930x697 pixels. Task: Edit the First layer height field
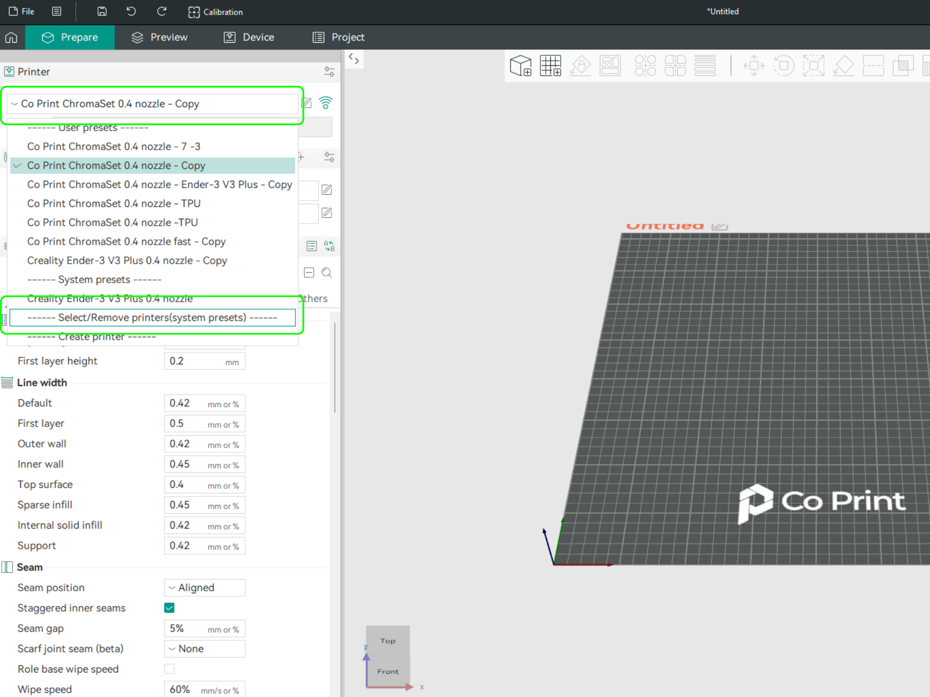(x=204, y=361)
